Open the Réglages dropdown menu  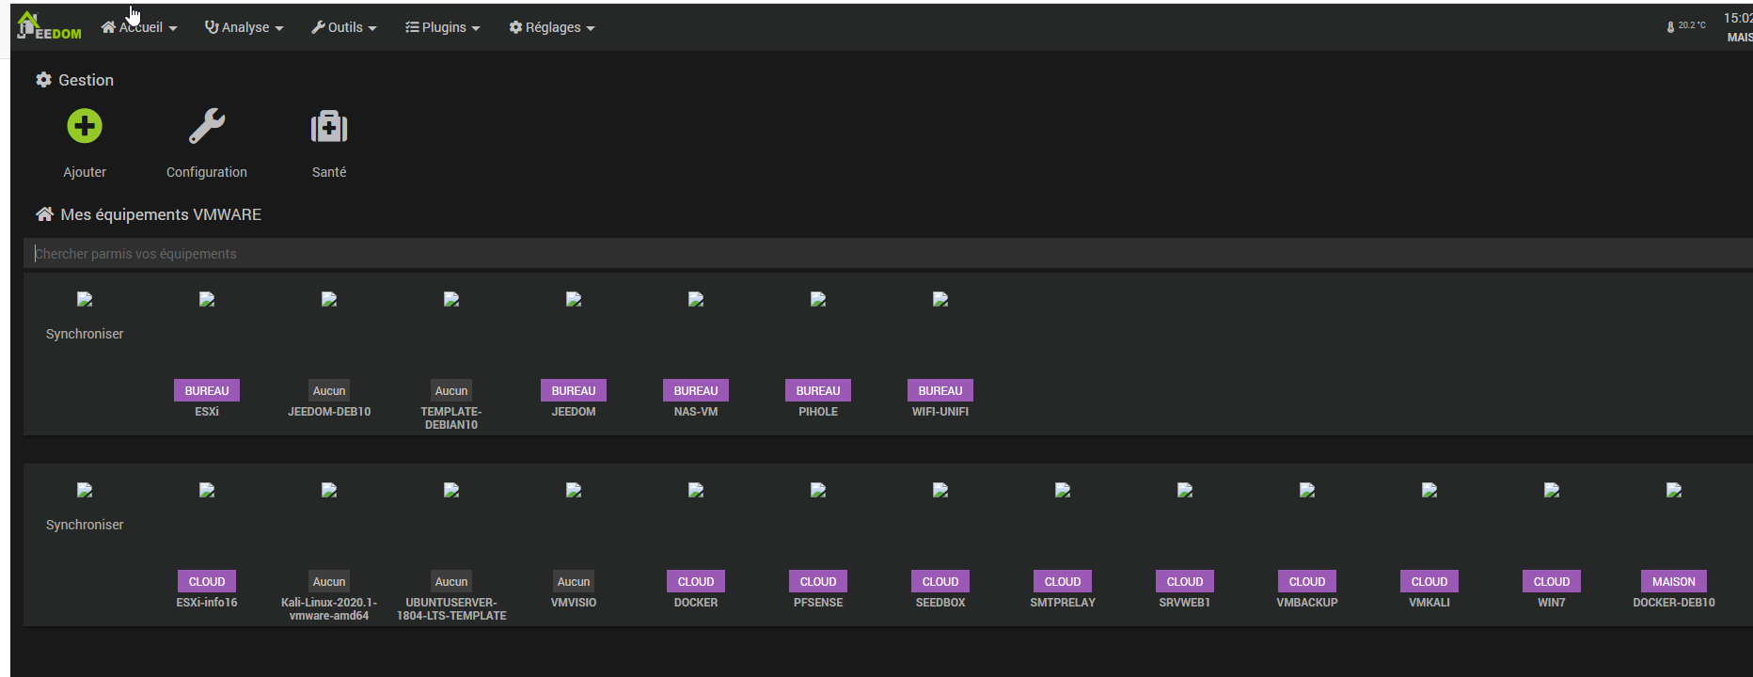click(x=552, y=27)
